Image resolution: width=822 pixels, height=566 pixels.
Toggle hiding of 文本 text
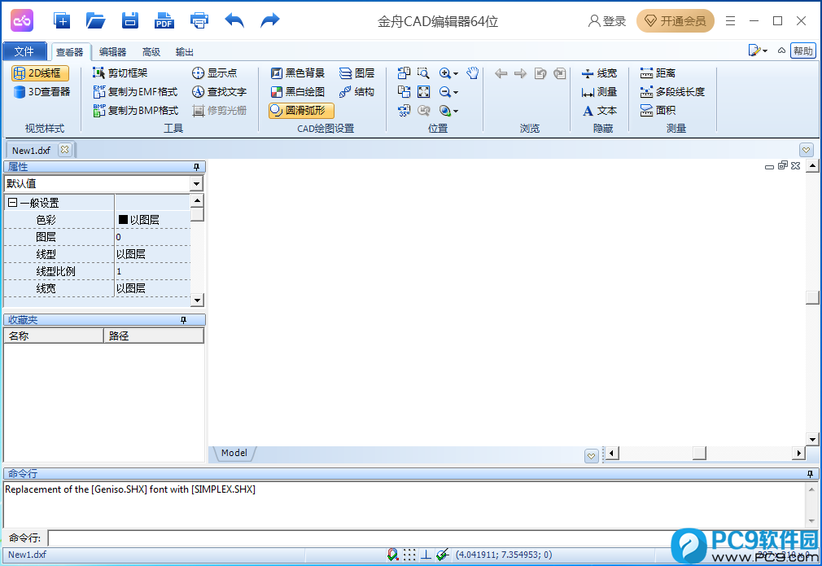pos(599,111)
